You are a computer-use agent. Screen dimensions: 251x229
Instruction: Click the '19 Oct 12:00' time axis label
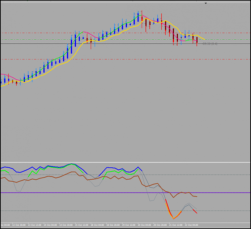[129, 225]
